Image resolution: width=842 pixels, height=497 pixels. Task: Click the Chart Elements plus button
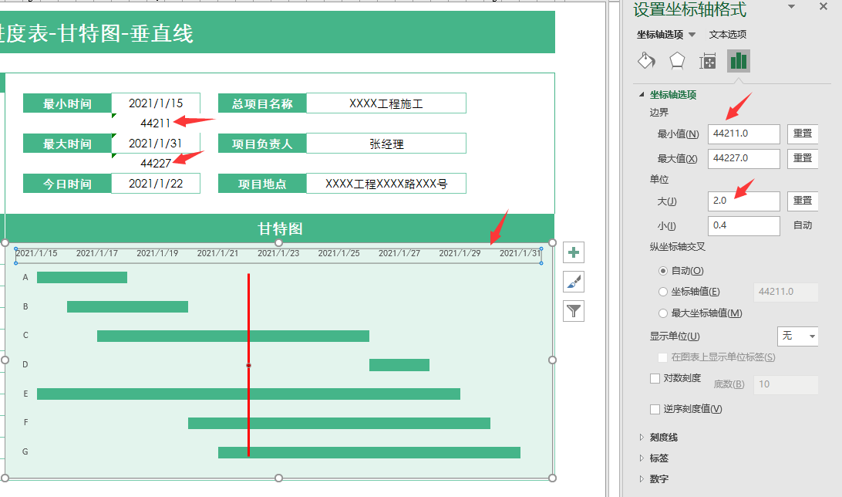point(574,252)
